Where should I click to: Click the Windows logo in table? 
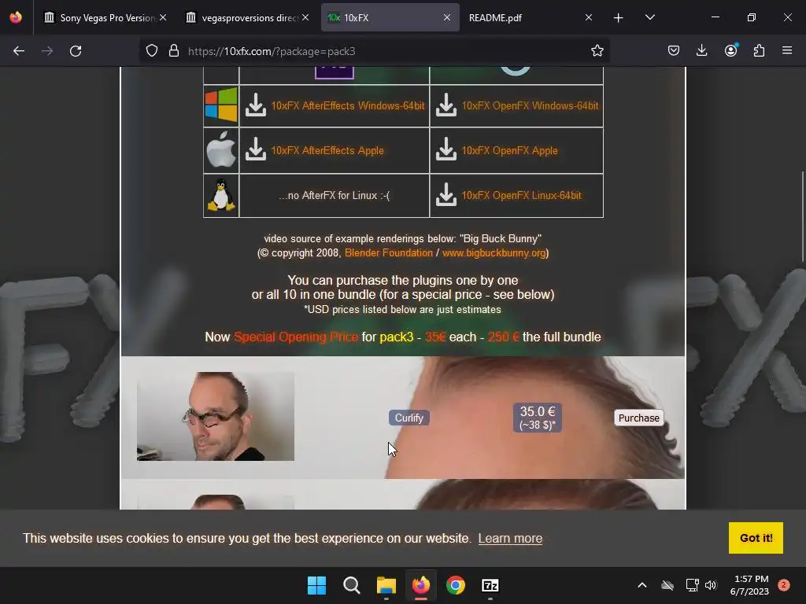221,105
